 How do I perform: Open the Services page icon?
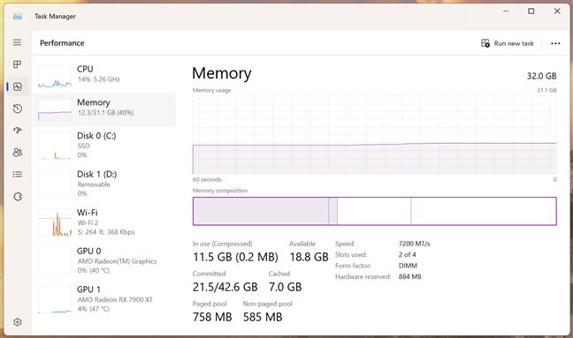click(x=17, y=197)
